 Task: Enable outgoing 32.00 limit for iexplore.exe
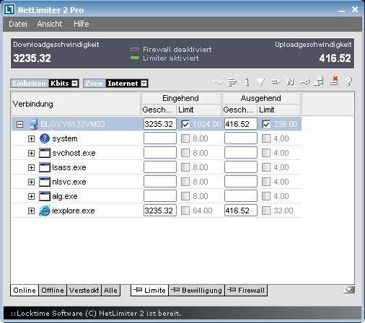(266, 211)
